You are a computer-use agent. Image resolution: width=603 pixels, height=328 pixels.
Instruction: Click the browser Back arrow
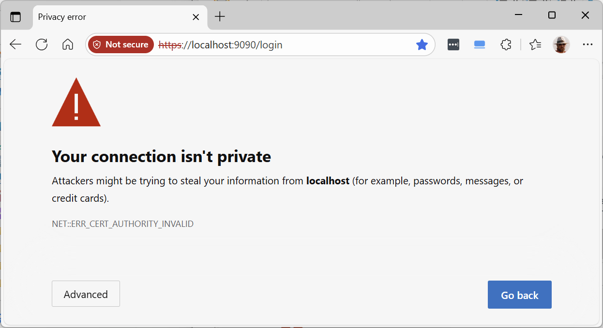(15, 45)
